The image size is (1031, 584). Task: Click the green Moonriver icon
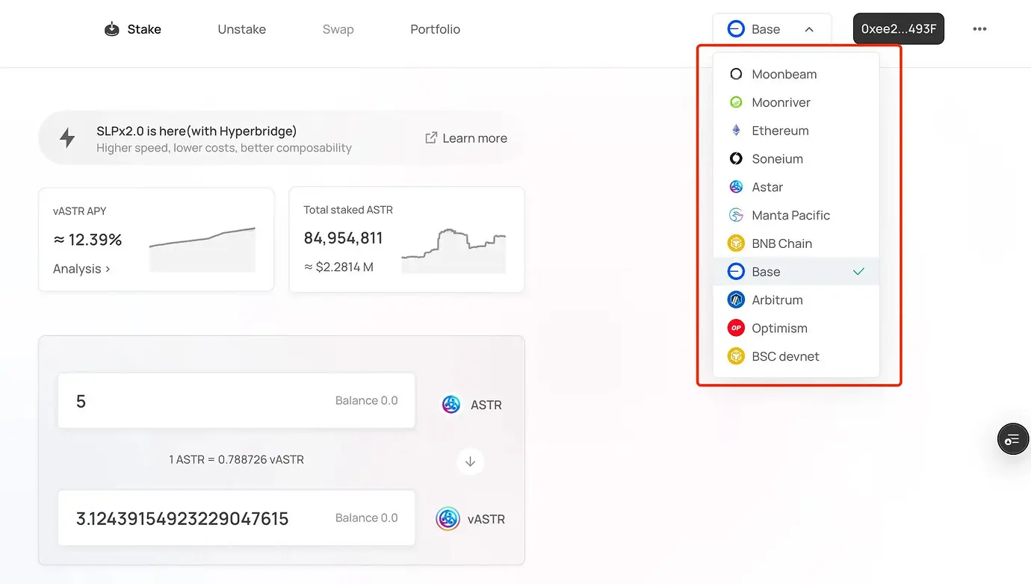pos(736,102)
